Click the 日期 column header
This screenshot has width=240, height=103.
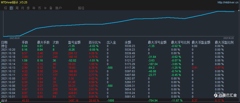(x=4, y=43)
